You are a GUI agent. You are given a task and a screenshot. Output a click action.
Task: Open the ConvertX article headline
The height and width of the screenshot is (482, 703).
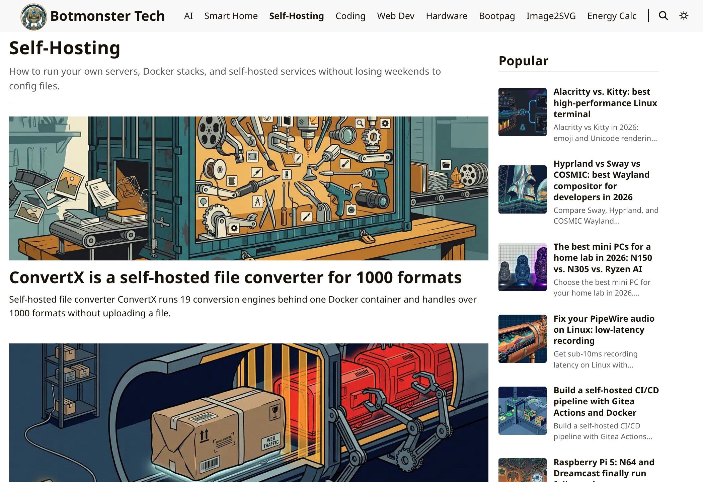pyautogui.click(x=235, y=277)
